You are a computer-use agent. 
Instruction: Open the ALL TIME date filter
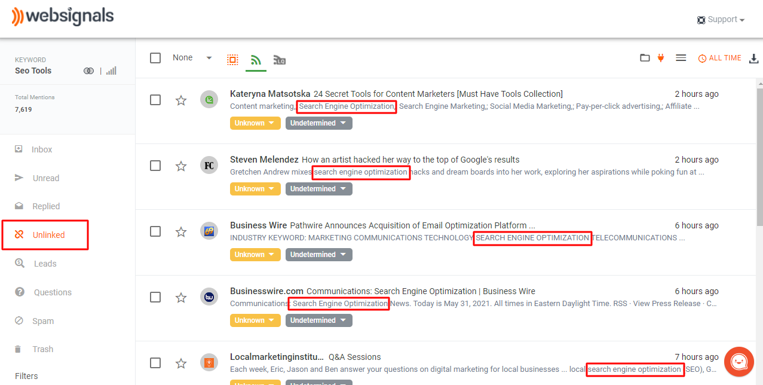pyautogui.click(x=719, y=58)
